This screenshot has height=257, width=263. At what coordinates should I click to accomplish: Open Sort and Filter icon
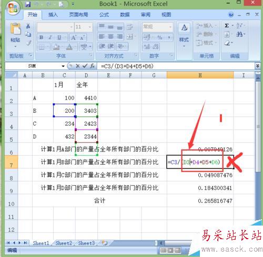(x=239, y=26)
